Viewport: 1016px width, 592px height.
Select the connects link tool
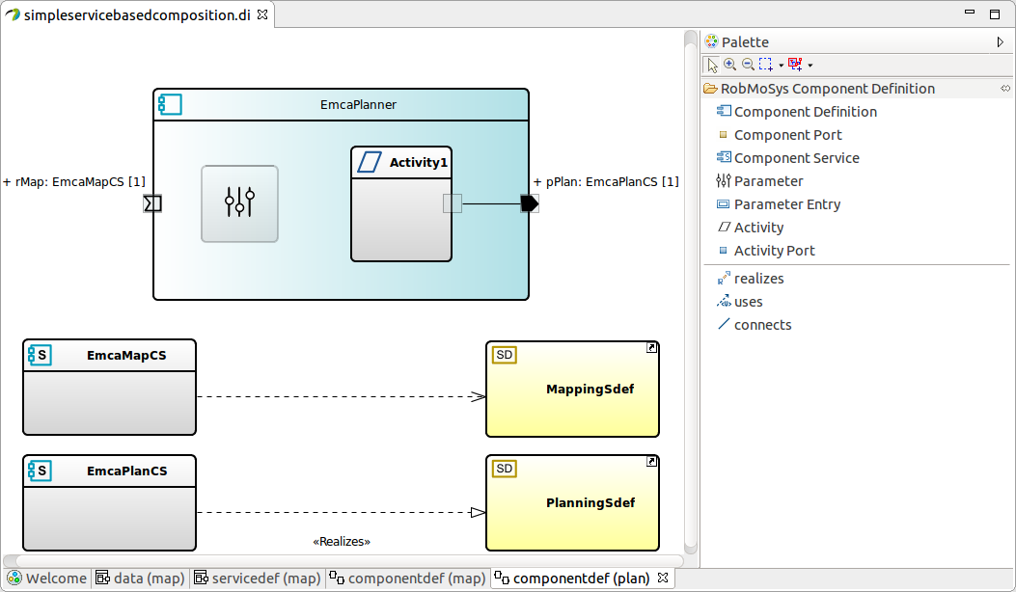click(x=762, y=325)
